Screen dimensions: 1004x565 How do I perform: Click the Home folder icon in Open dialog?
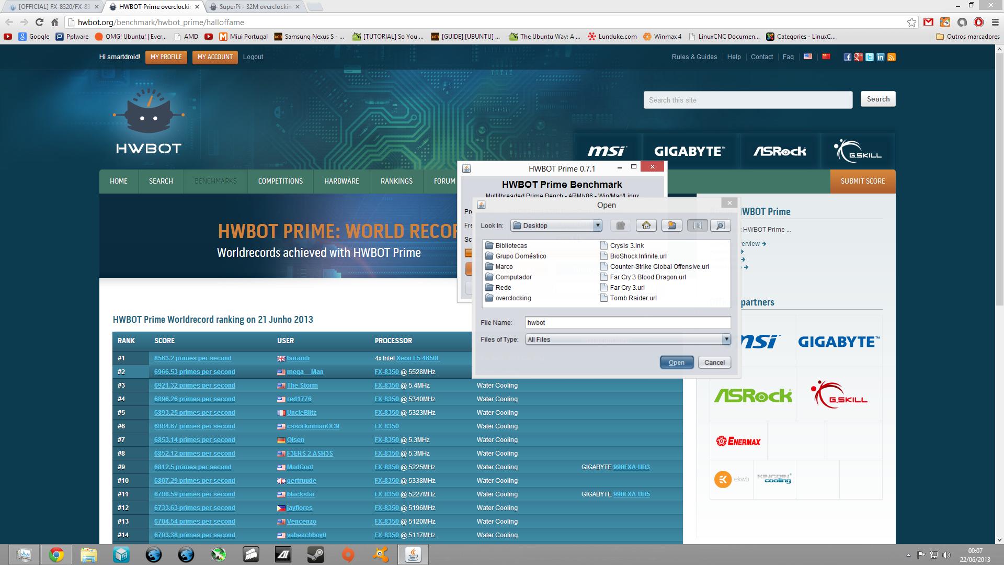point(646,225)
